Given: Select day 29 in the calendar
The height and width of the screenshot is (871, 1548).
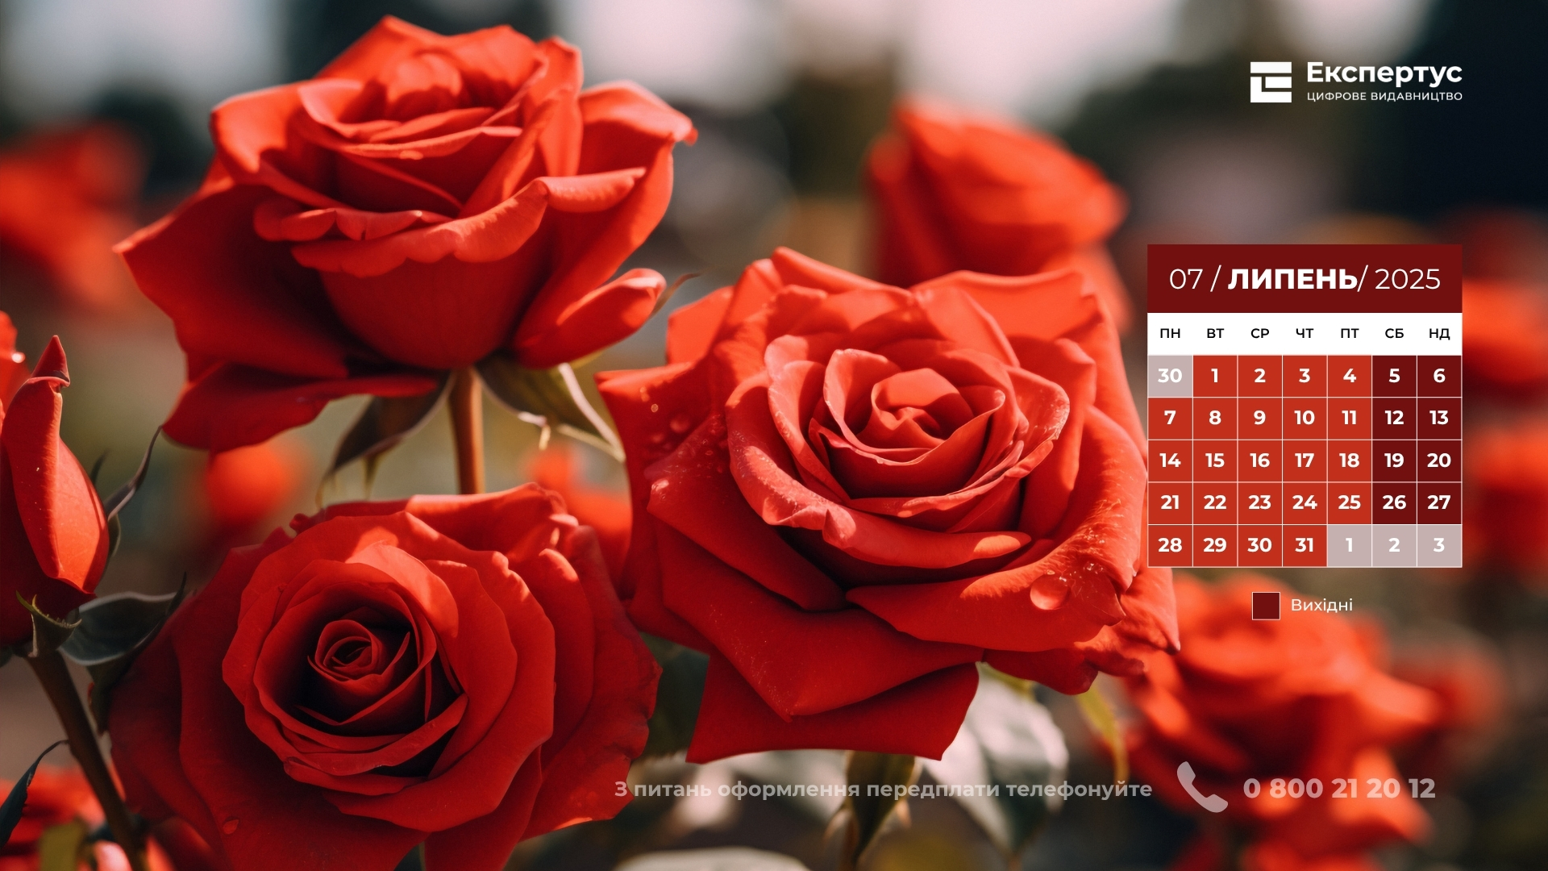Looking at the screenshot, I should [1215, 545].
